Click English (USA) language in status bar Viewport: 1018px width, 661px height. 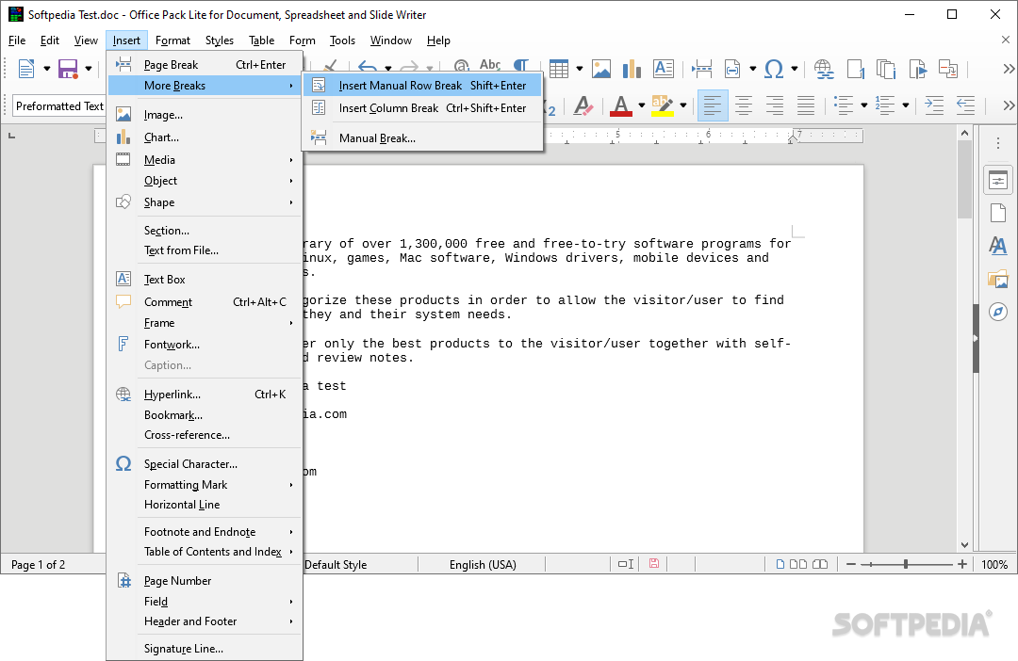point(483,564)
